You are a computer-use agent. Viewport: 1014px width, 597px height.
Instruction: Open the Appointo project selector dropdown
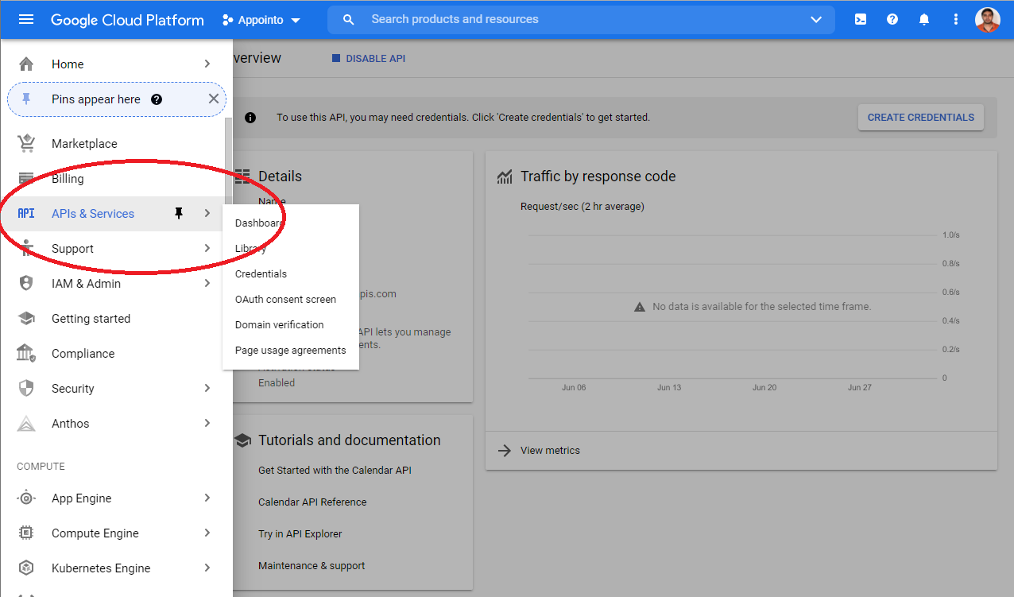coord(261,20)
